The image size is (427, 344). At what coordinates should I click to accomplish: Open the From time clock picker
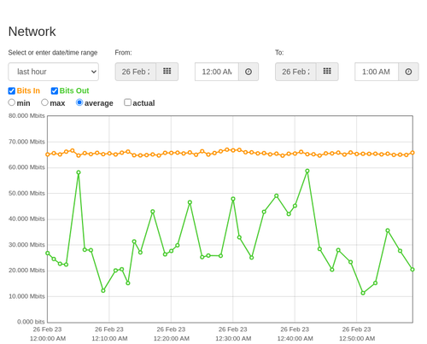(249, 72)
